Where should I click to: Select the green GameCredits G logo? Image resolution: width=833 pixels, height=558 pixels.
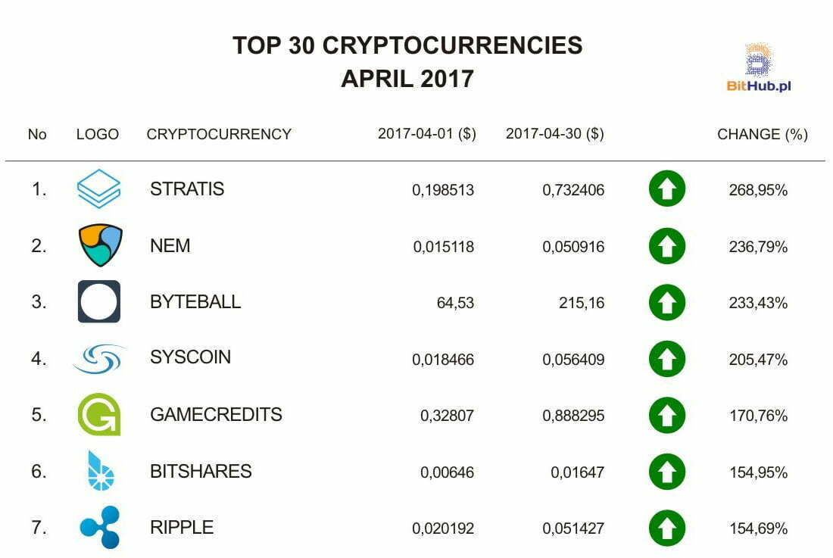click(98, 414)
